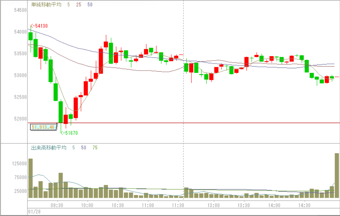
Task: Click the 14:00 time axis label
Action: 274,205
